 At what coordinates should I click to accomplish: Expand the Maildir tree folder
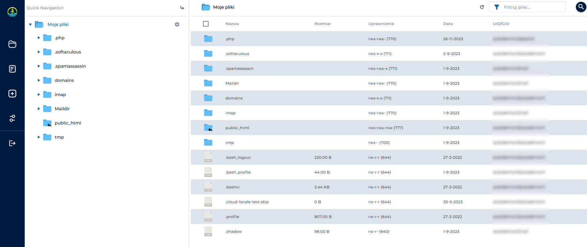39,109
